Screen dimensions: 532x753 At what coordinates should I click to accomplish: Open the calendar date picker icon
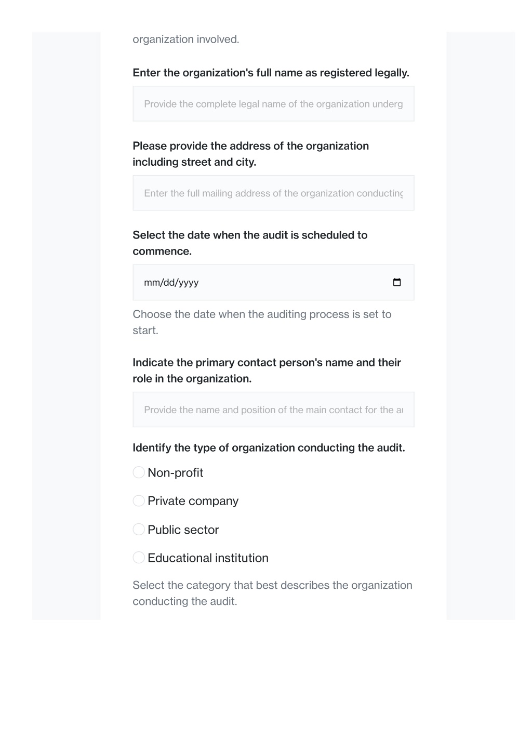click(397, 282)
